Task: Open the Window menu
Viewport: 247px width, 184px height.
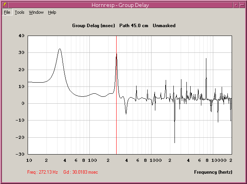Action: 36,12
